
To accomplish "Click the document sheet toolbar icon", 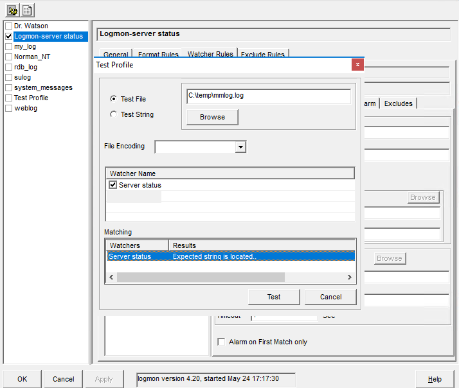I will click(28, 10).
